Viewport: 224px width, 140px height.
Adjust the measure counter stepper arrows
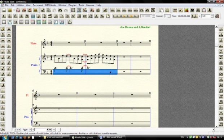[153, 16]
